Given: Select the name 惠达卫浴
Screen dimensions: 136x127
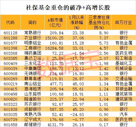Looking at the screenshot, I should 33,58.
